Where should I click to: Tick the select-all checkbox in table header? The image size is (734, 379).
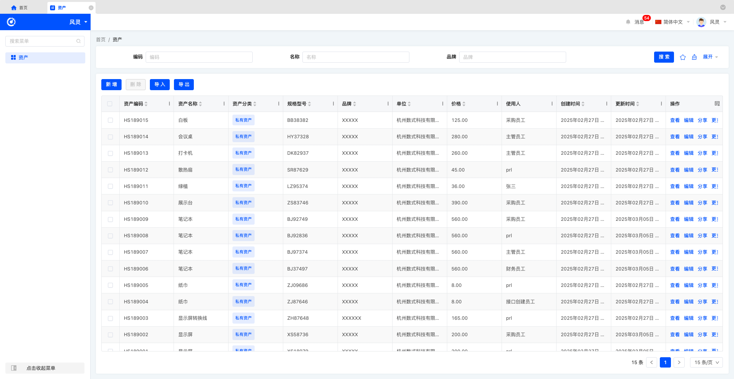(110, 104)
